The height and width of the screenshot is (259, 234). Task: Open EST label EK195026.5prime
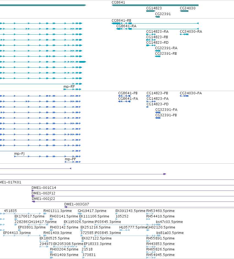(x=79, y=222)
